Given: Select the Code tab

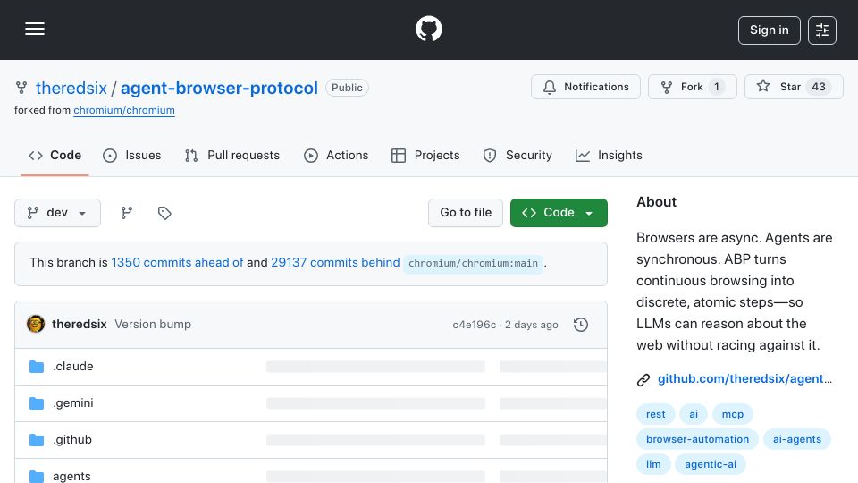Looking at the screenshot, I should (x=55, y=156).
